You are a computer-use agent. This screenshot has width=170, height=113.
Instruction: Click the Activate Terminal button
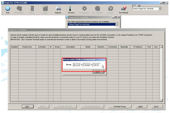(x=65, y=106)
